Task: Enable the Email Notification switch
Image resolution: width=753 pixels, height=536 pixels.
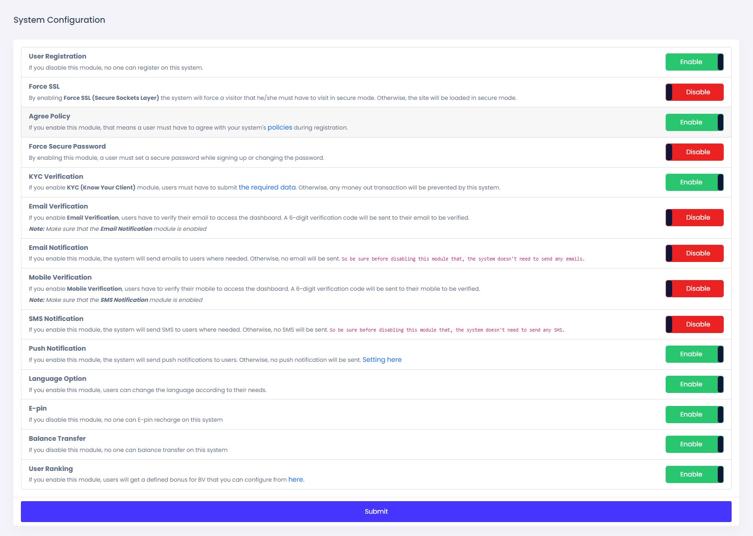Action: tap(694, 253)
